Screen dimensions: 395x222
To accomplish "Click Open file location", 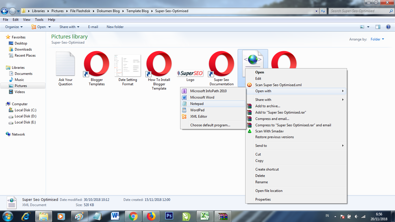I will [296, 191].
